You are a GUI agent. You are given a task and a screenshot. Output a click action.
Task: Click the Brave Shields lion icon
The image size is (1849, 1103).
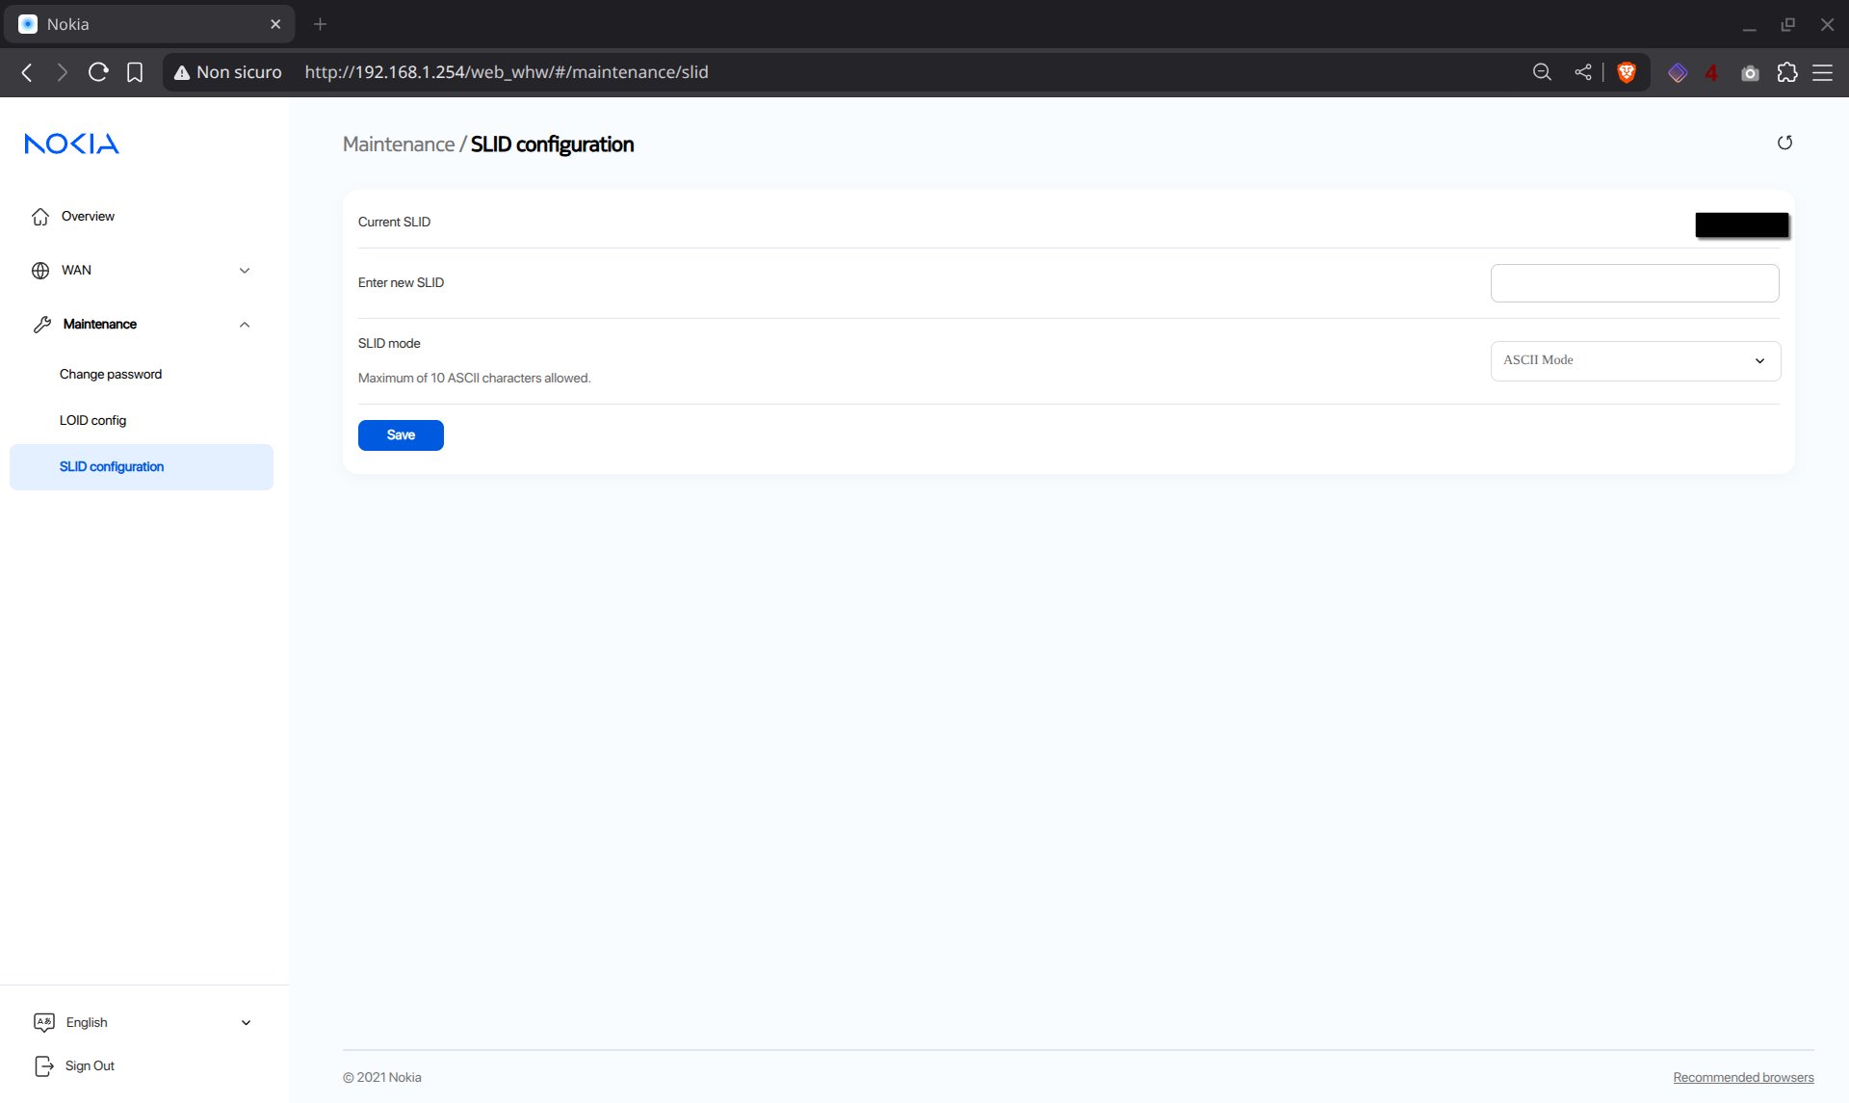(x=1627, y=72)
